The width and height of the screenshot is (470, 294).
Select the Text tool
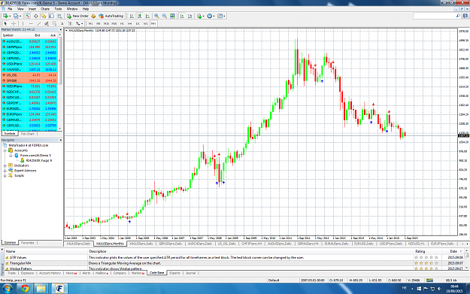(62, 23)
